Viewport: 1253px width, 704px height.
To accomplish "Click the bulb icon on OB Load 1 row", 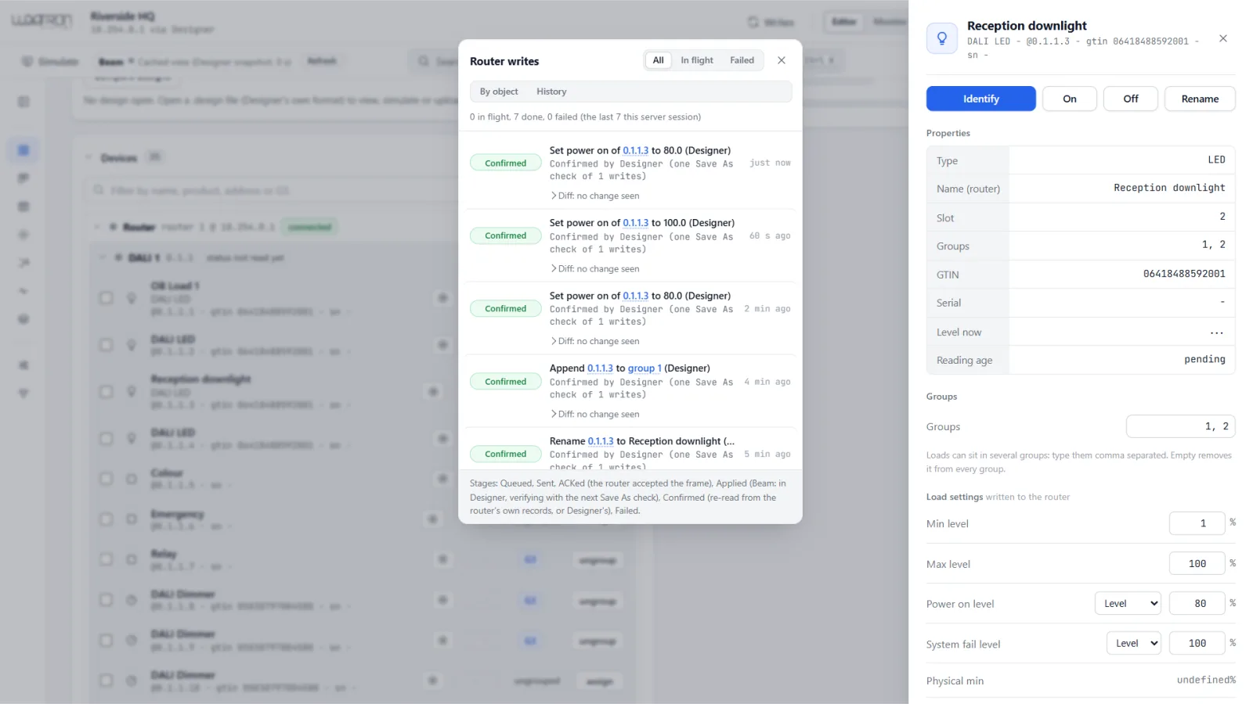I will click(x=132, y=298).
